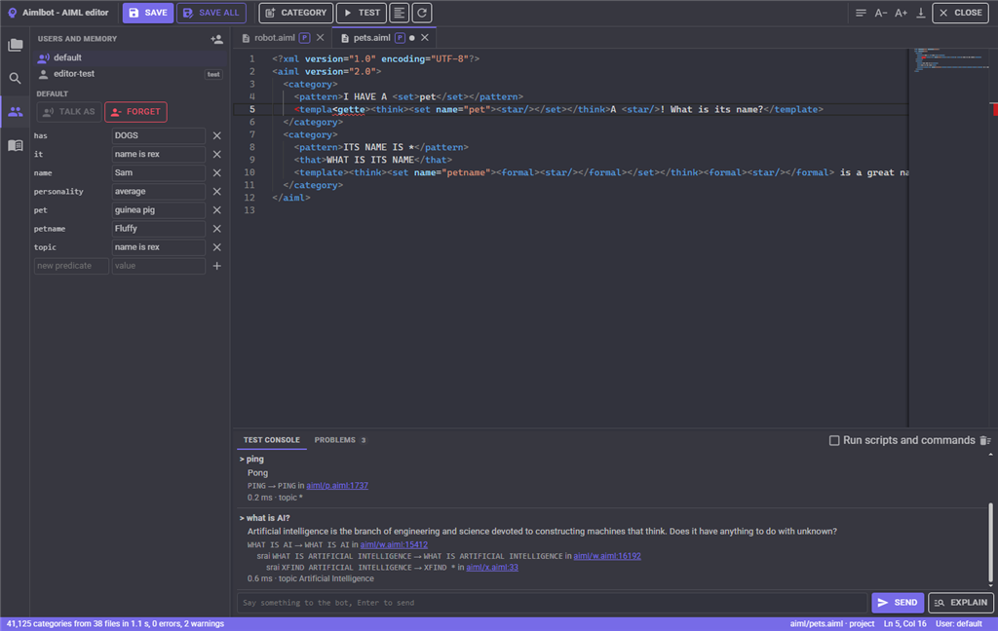Add a new user with person-plus icon

coord(216,39)
